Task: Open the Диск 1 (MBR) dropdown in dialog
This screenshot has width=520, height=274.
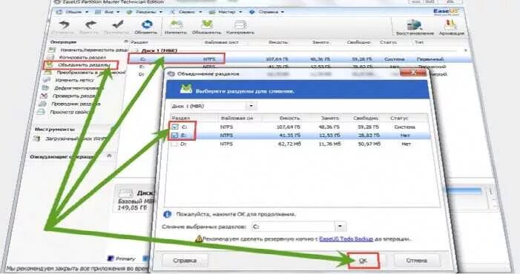Action: click(251, 106)
